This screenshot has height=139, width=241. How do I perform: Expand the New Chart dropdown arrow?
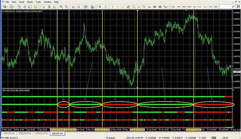7,7
